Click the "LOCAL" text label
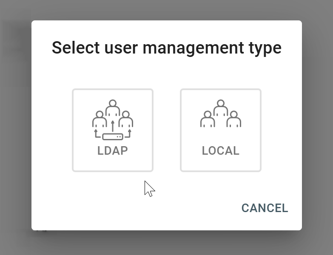 220,151
